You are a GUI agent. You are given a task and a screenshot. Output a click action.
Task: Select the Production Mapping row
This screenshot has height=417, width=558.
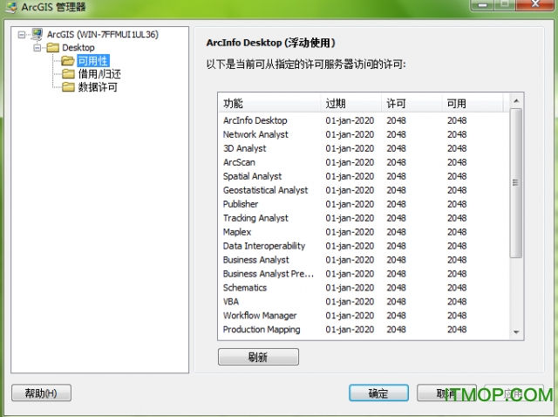(x=363, y=329)
